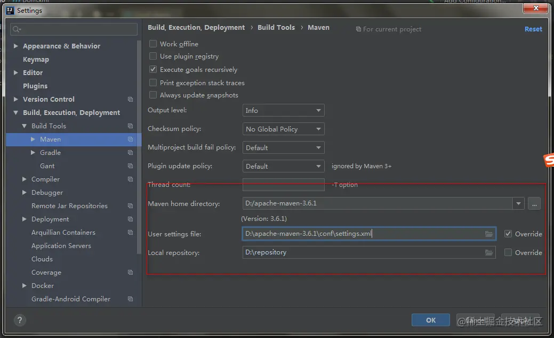554x338 pixels.
Task: Open Multiproject build fail policy dropdown
Action: [283, 148]
